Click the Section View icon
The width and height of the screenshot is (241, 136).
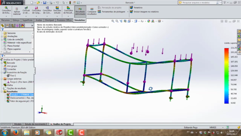tap(125, 21)
